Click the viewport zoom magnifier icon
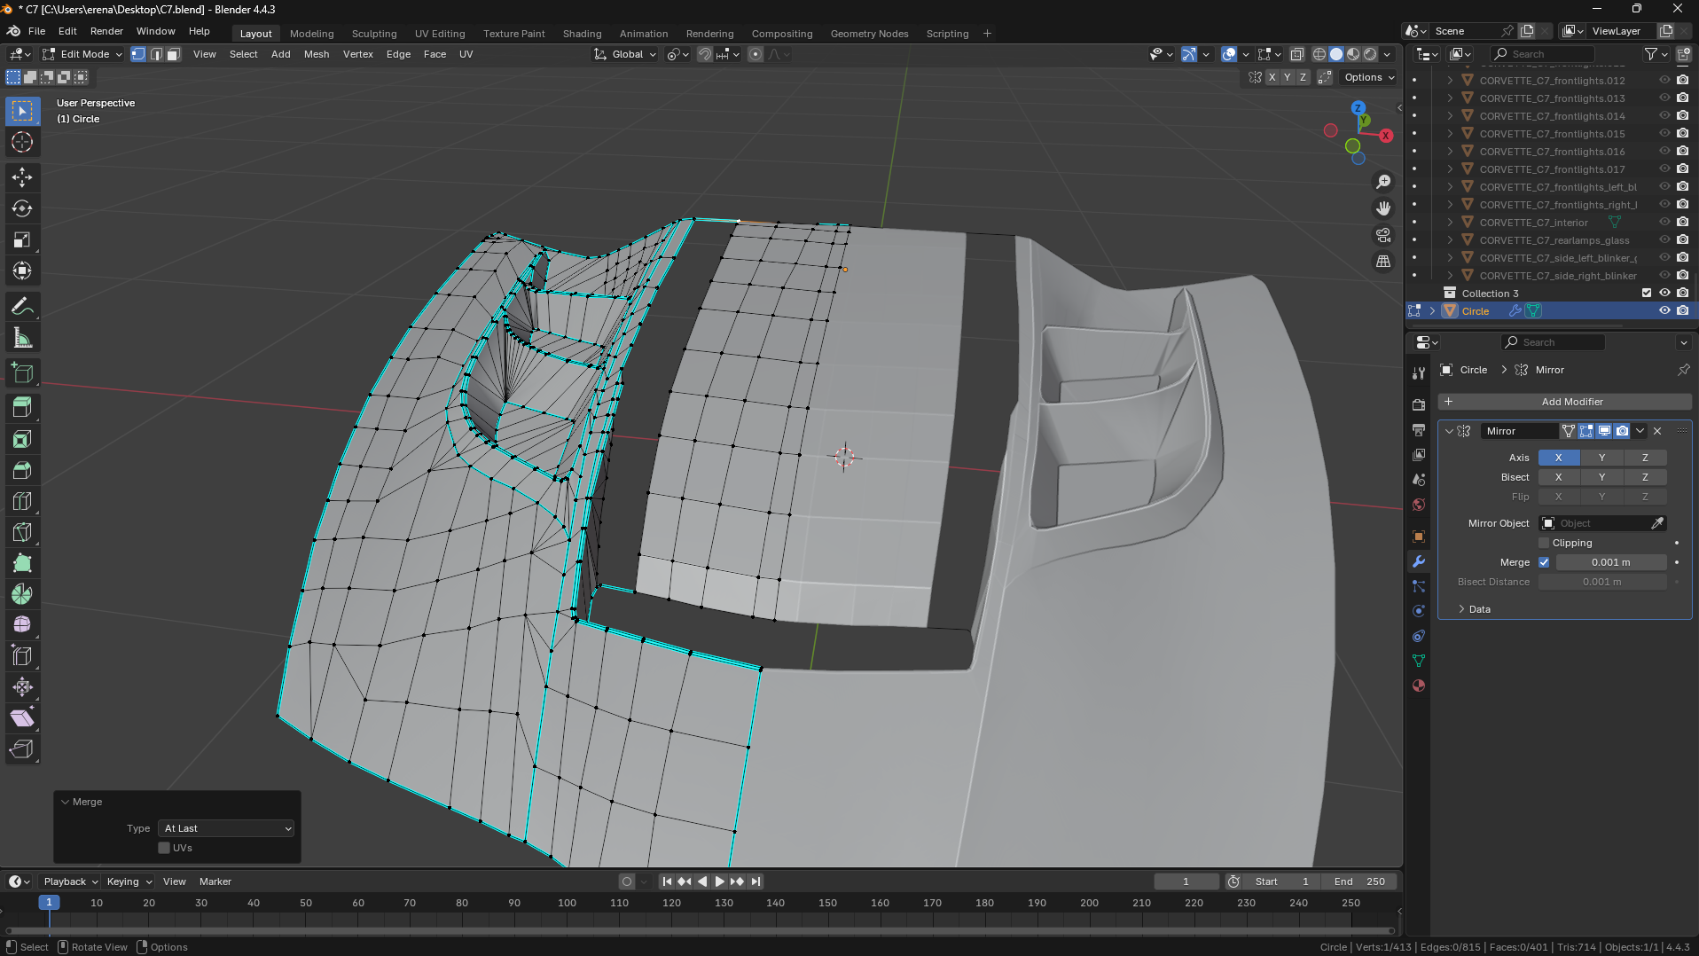 pyautogui.click(x=1383, y=182)
